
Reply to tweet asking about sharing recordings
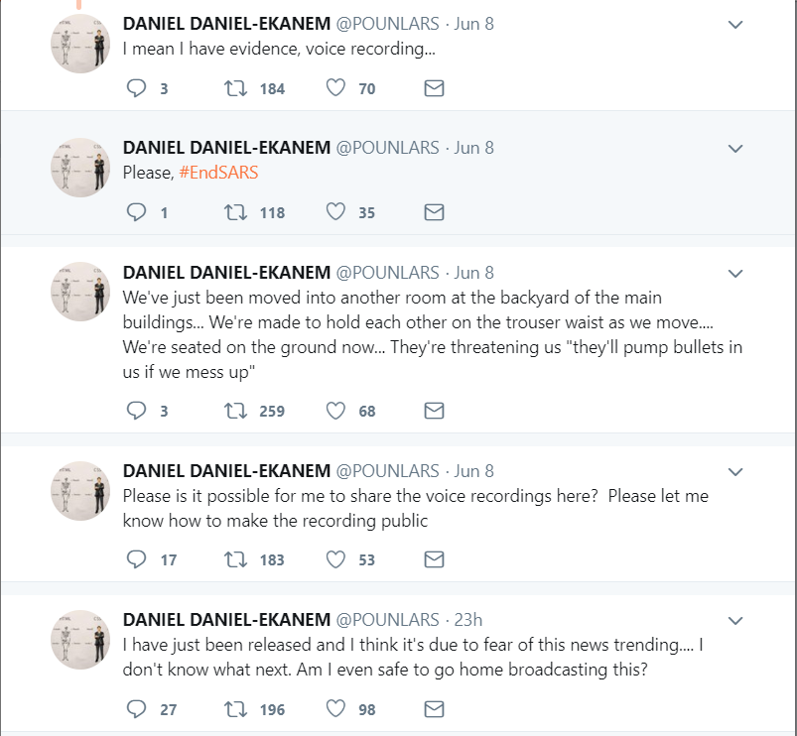pyautogui.click(x=137, y=559)
